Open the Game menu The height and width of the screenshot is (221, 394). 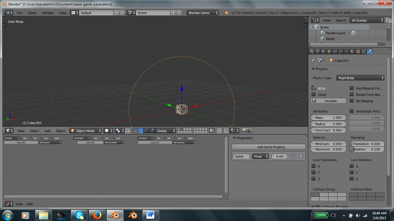(x=32, y=13)
